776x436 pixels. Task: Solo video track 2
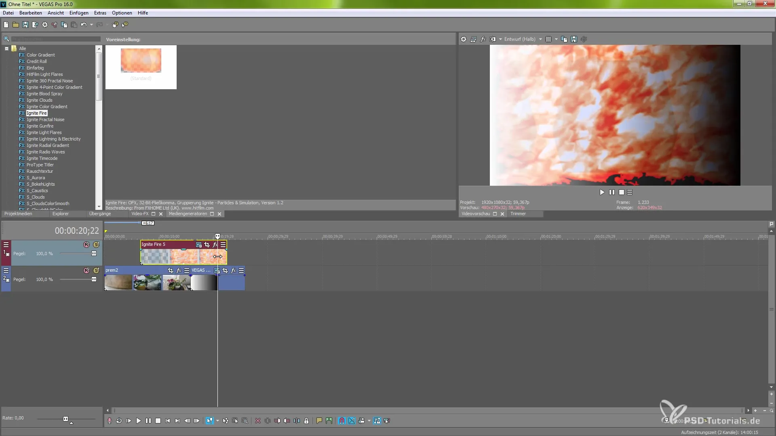coord(96,270)
